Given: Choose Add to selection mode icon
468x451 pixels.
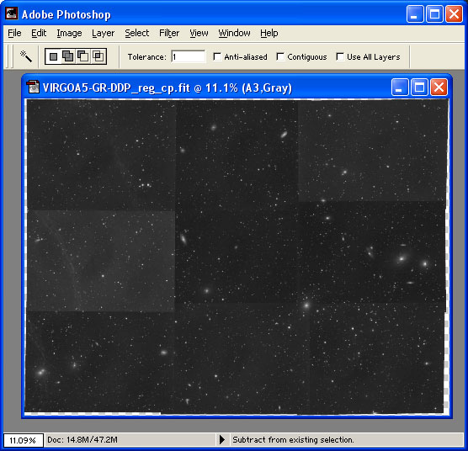Looking at the screenshot, I should [68, 56].
